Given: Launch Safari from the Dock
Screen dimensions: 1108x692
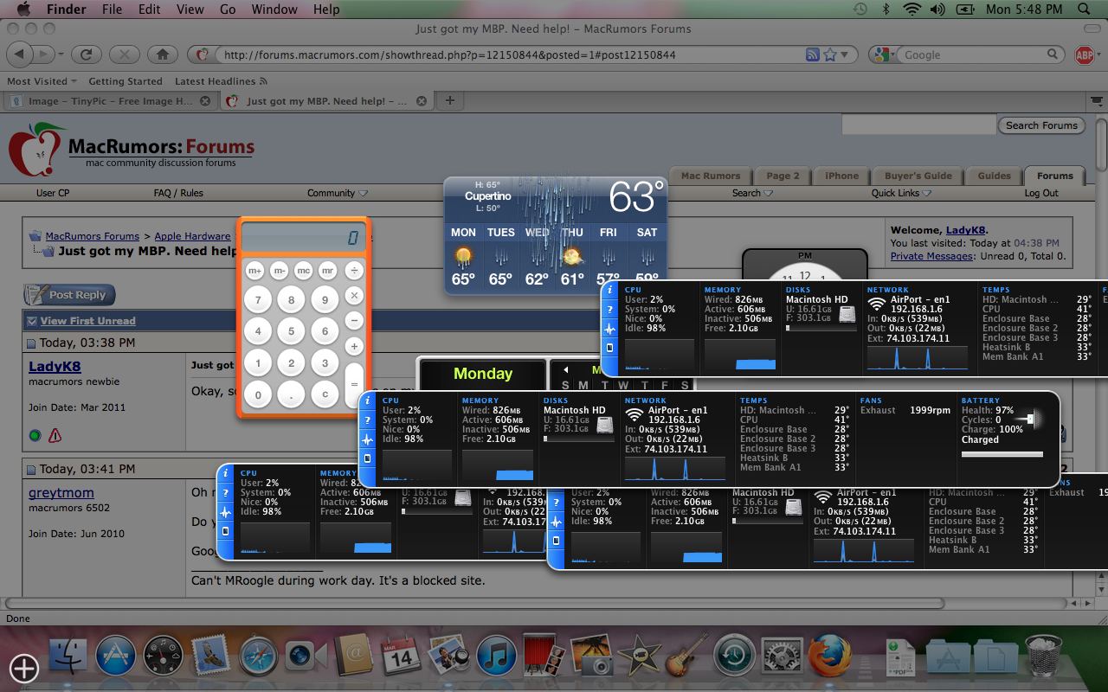Looking at the screenshot, I should pos(258,657).
